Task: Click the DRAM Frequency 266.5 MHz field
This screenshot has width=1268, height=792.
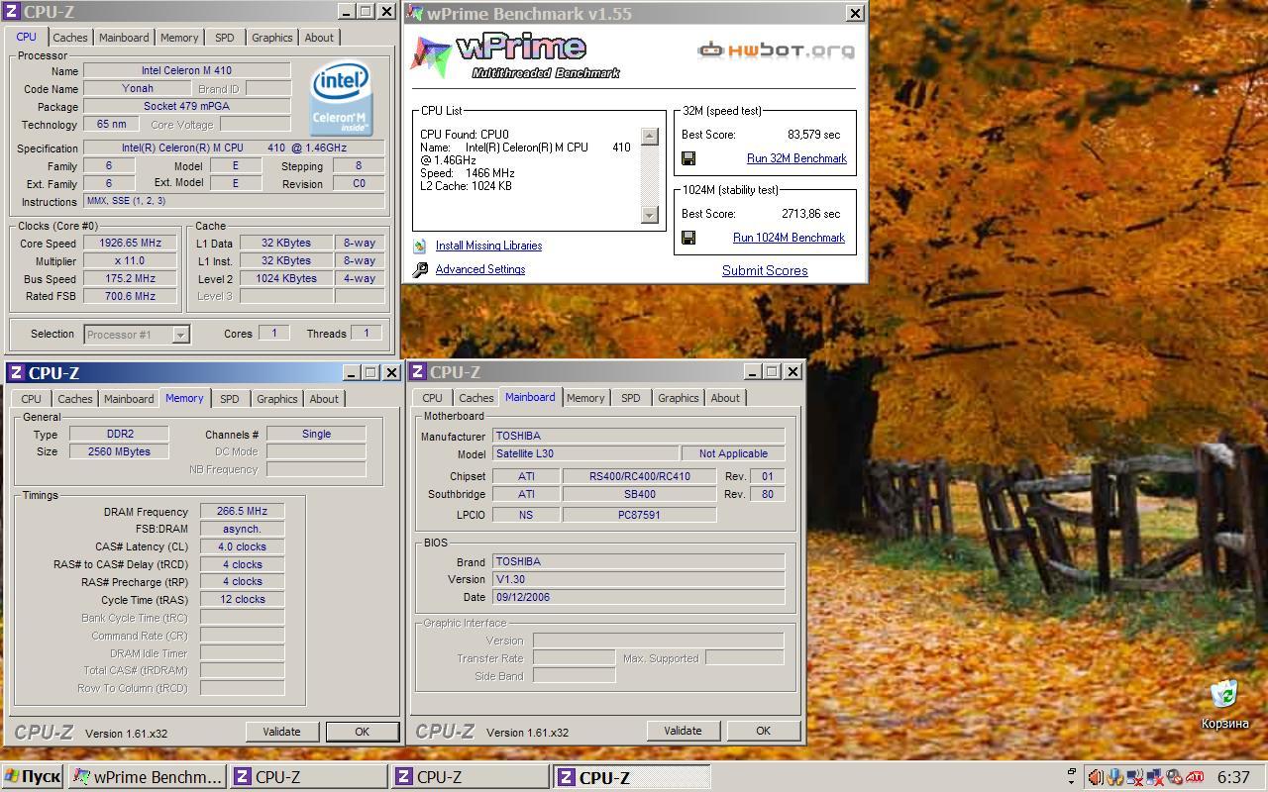Action: 243,511
